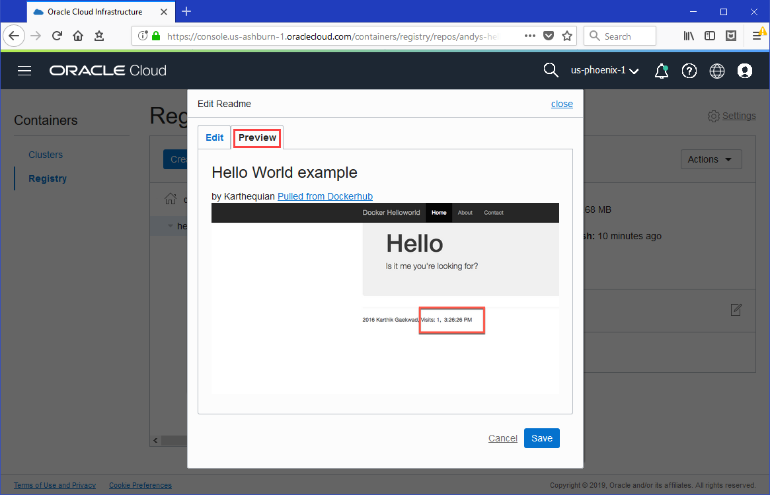Screen dimensions: 770x495
Task: Click the ORACLE Cloud logo
Action: click(x=108, y=71)
